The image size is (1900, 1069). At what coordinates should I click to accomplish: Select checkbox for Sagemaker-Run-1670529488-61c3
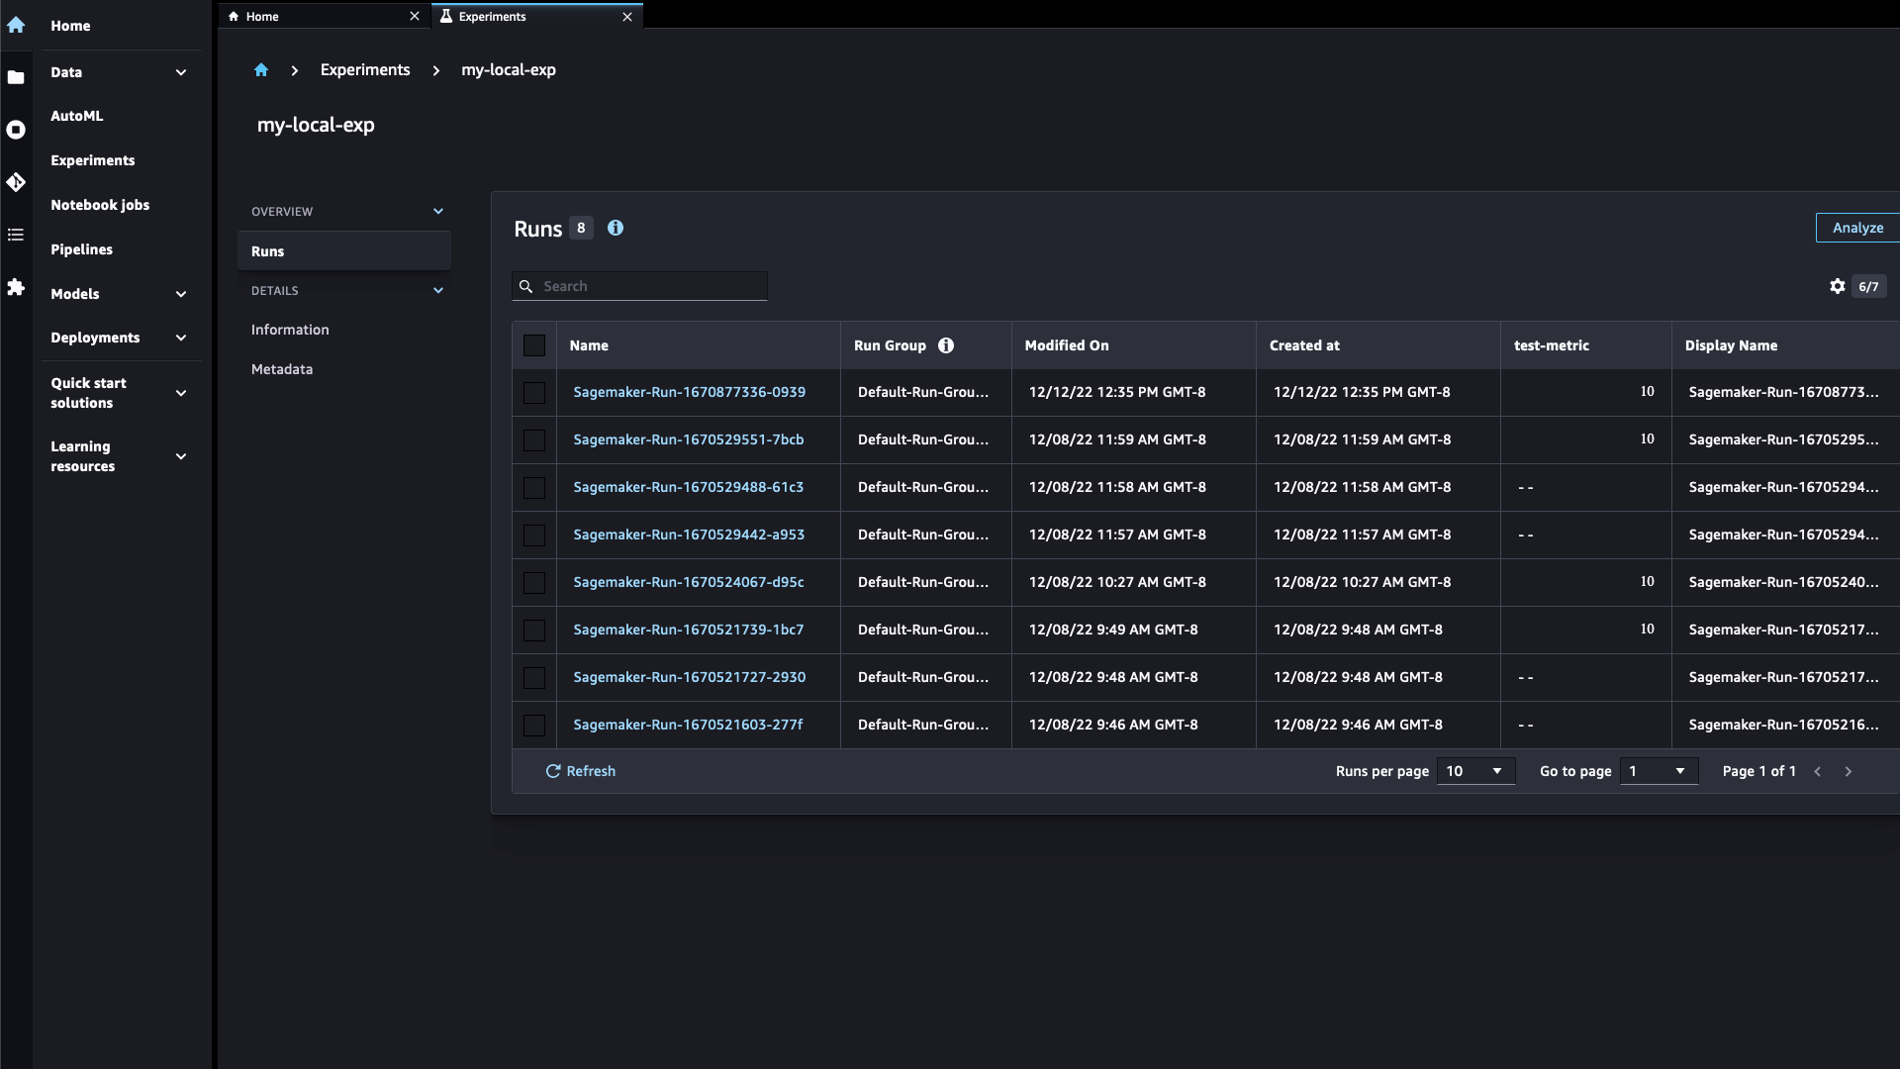click(533, 487)
